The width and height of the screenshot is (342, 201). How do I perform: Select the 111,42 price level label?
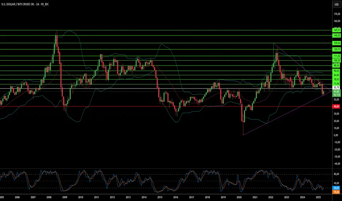click(x=336, y=56)
